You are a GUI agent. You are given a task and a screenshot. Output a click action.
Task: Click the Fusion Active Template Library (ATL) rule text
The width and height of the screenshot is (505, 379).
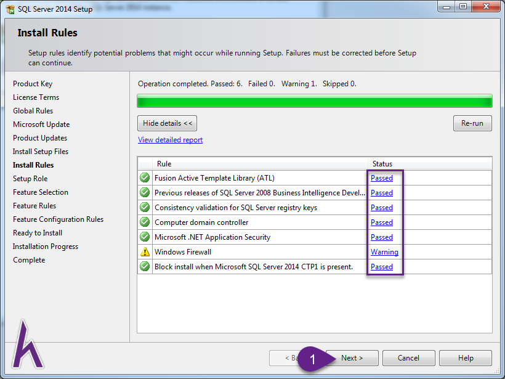tap(214, 178)
